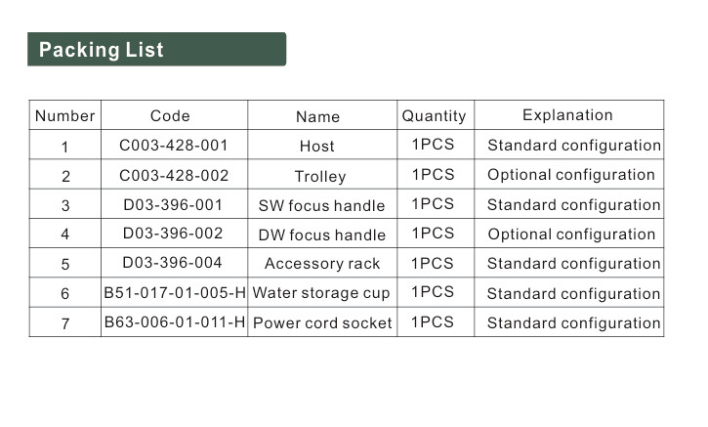Click code D03-396-002
This screenshot has width=708, height=427.
click(x=173, y=234)
